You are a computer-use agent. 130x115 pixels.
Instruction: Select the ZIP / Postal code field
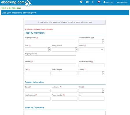[x=91, y=65]
